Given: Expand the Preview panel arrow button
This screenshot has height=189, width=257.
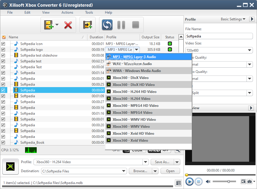Looking at the screenshot, I should [x=251, y=108].
